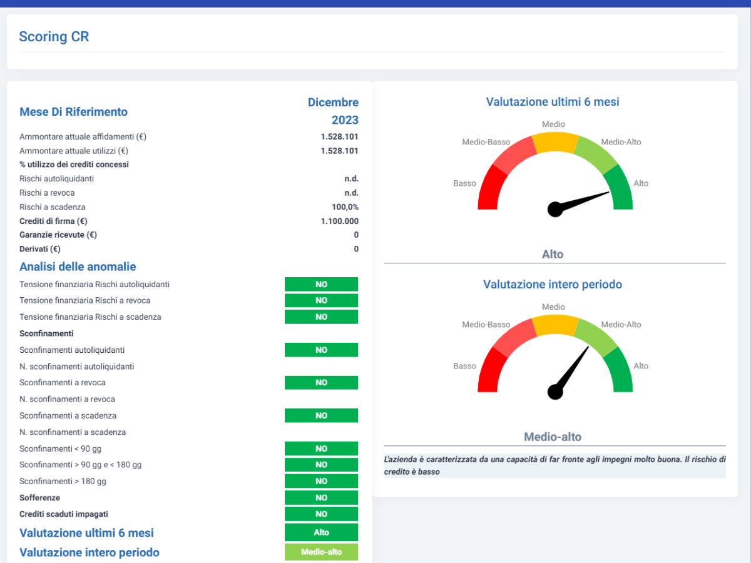Click the Valutazione intero periodo gauge title
This screenshot has width=751, height=563.
[x=553, y=284]
